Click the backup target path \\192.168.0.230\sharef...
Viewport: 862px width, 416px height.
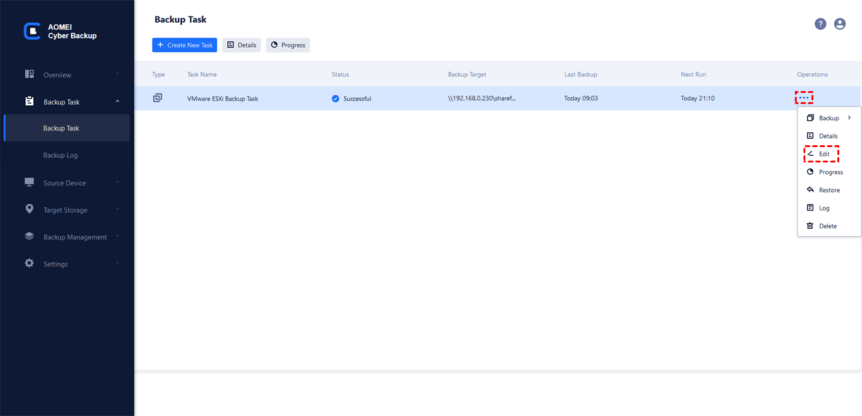482,98
